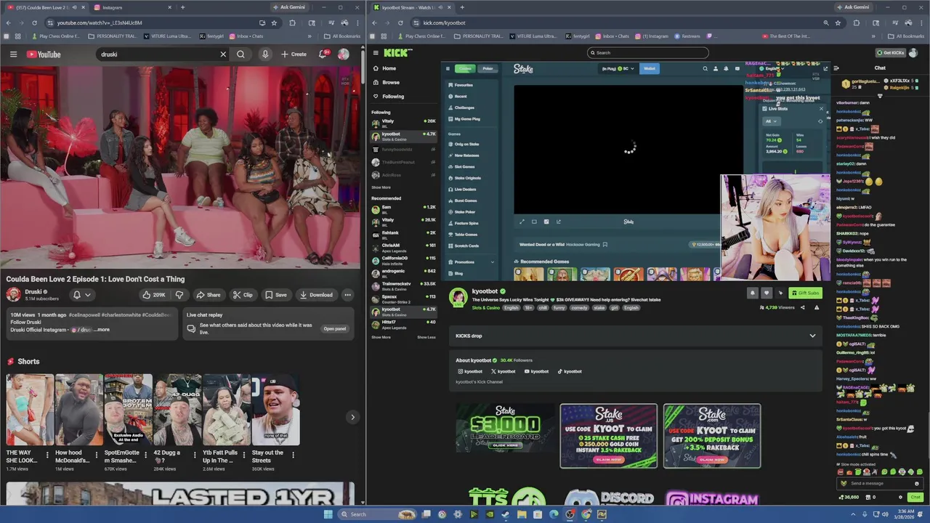Viewport: 930px width, 523px height.
Task: Go to Home in Kick sidebar
Action: coord(389,68)
